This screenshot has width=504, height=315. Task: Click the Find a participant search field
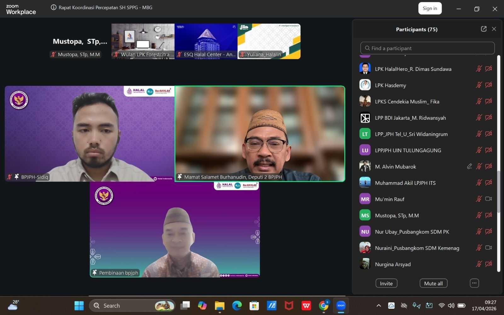(x=427, y=48)
